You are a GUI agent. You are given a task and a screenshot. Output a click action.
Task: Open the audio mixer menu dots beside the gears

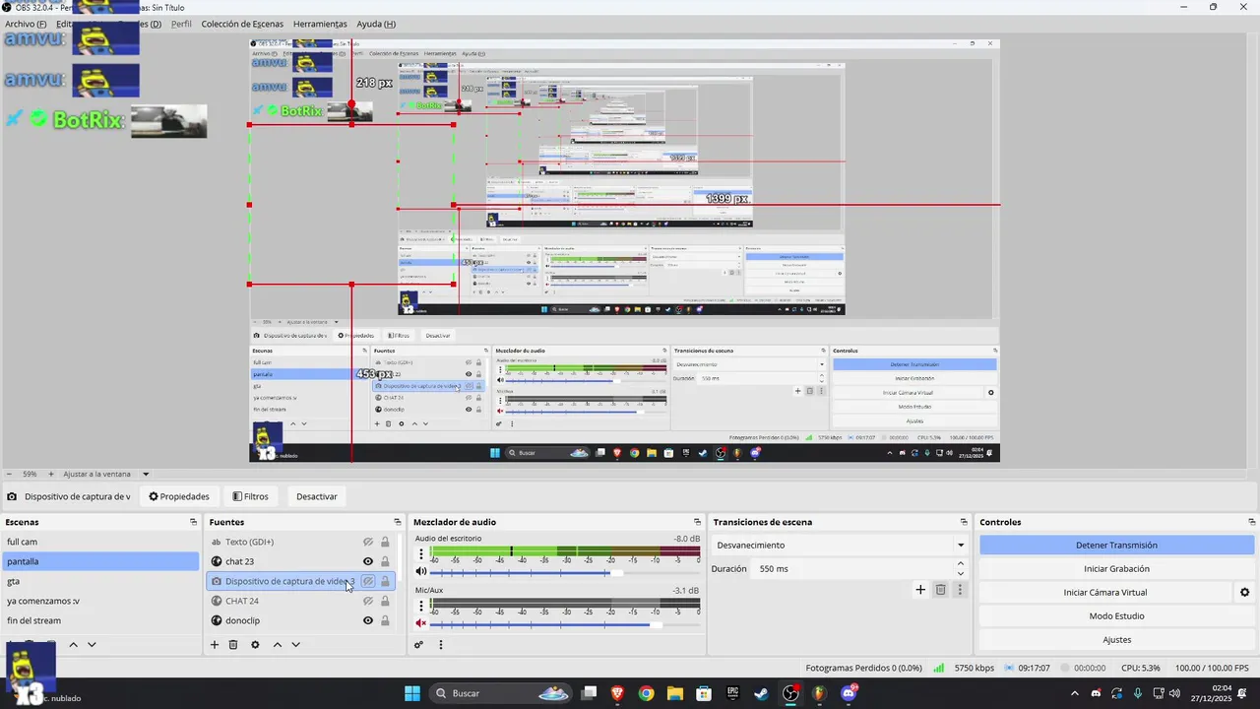coord(441,645)
